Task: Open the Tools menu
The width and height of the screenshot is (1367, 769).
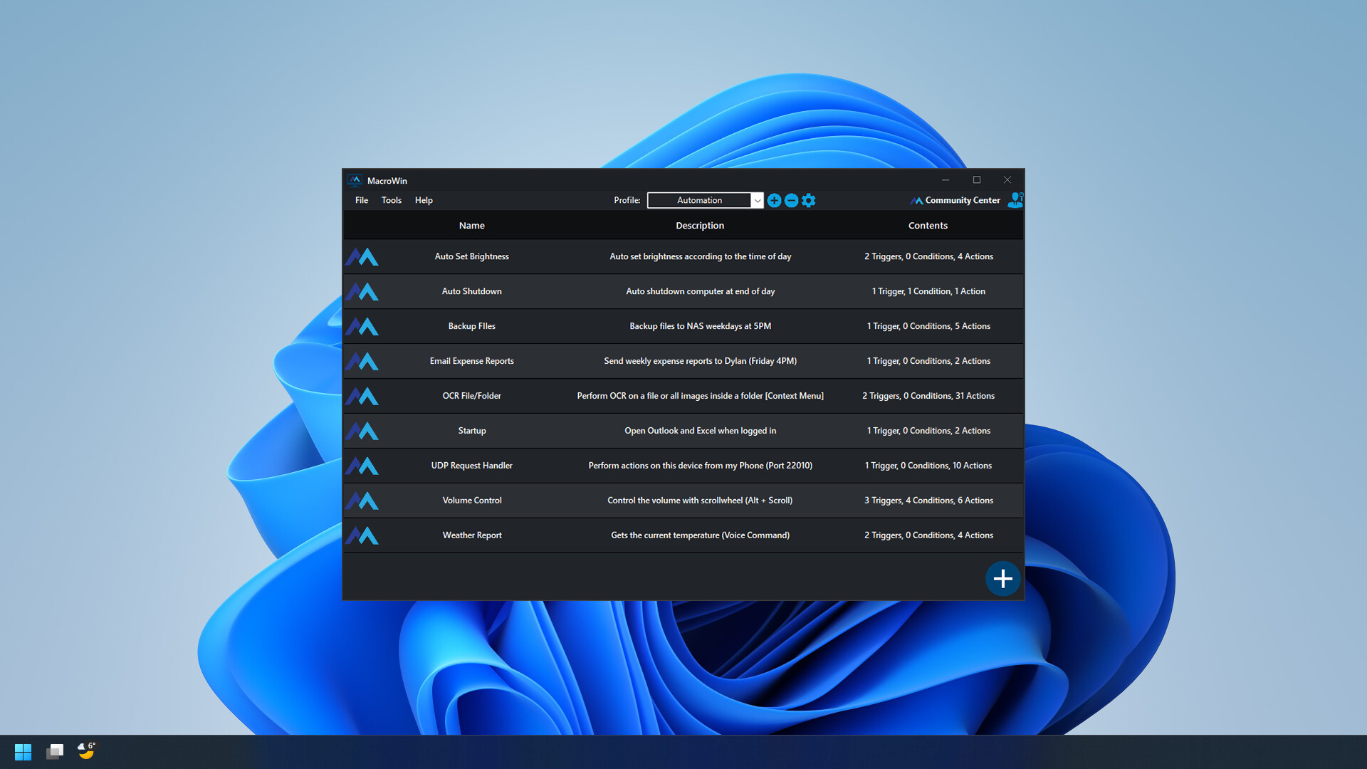Action: coord(391,200)
